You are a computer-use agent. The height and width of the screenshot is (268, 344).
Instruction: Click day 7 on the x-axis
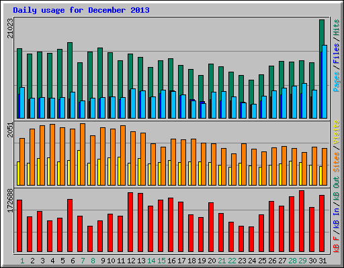coord(83,261)
